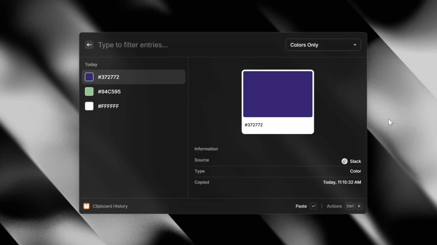Click the white #FFFFFF swatch icon

point(89,106)
